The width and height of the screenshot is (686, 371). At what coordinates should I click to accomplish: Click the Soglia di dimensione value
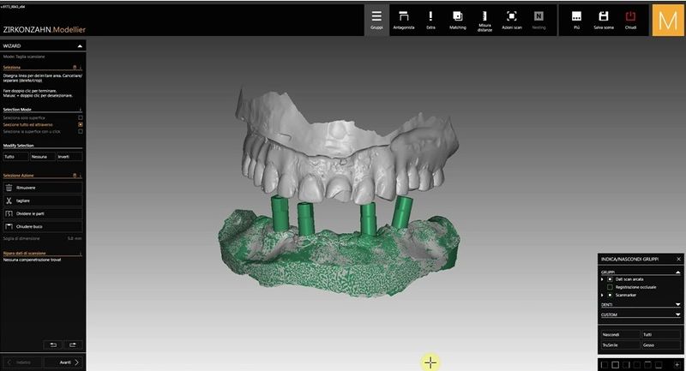(x=73, y=238)
